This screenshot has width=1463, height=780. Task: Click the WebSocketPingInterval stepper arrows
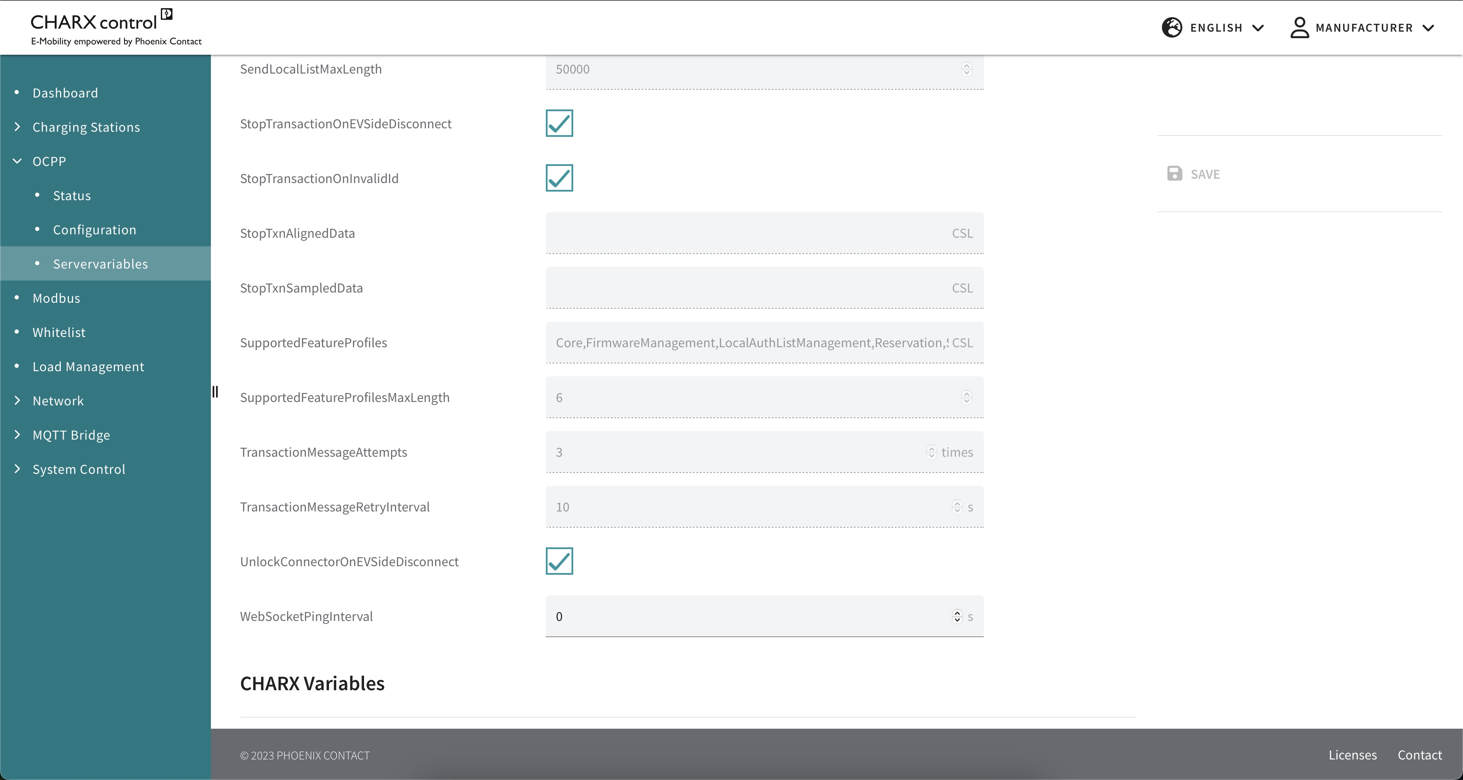click(x=957, y=616)
